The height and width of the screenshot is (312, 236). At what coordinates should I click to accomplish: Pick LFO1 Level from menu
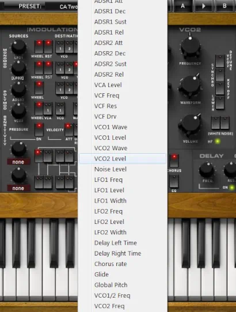click(123, 191)
